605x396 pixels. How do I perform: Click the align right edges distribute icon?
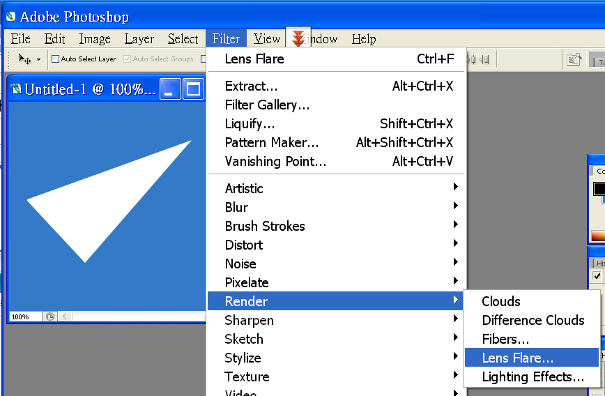(484, 59)
